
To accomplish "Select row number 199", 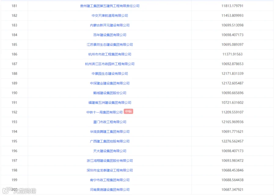I will pyautogui.click(x=14, y=180).
